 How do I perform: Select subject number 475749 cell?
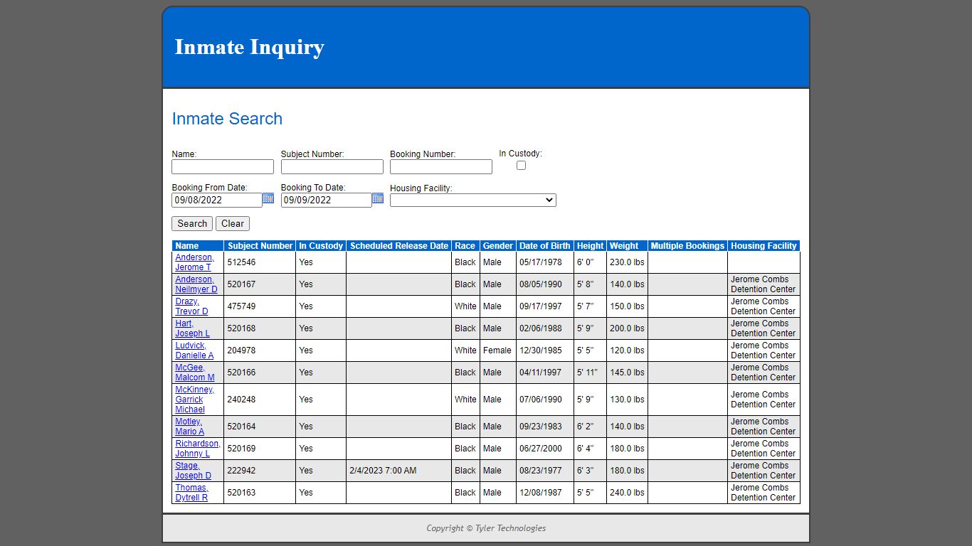(260, 306)
